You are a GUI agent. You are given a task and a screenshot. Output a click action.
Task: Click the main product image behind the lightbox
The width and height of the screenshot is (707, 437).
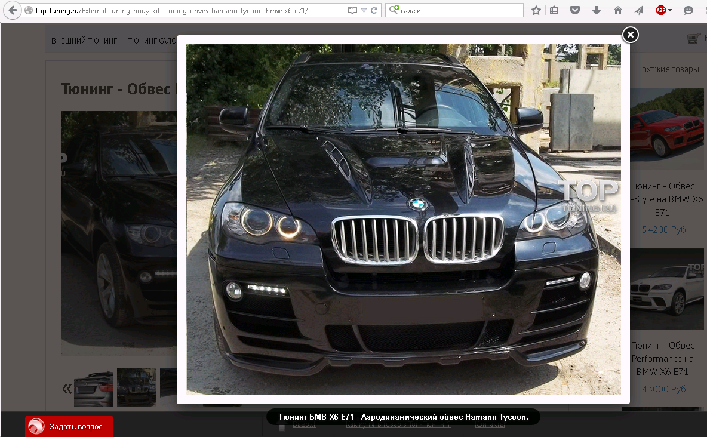tap(119, 233)
